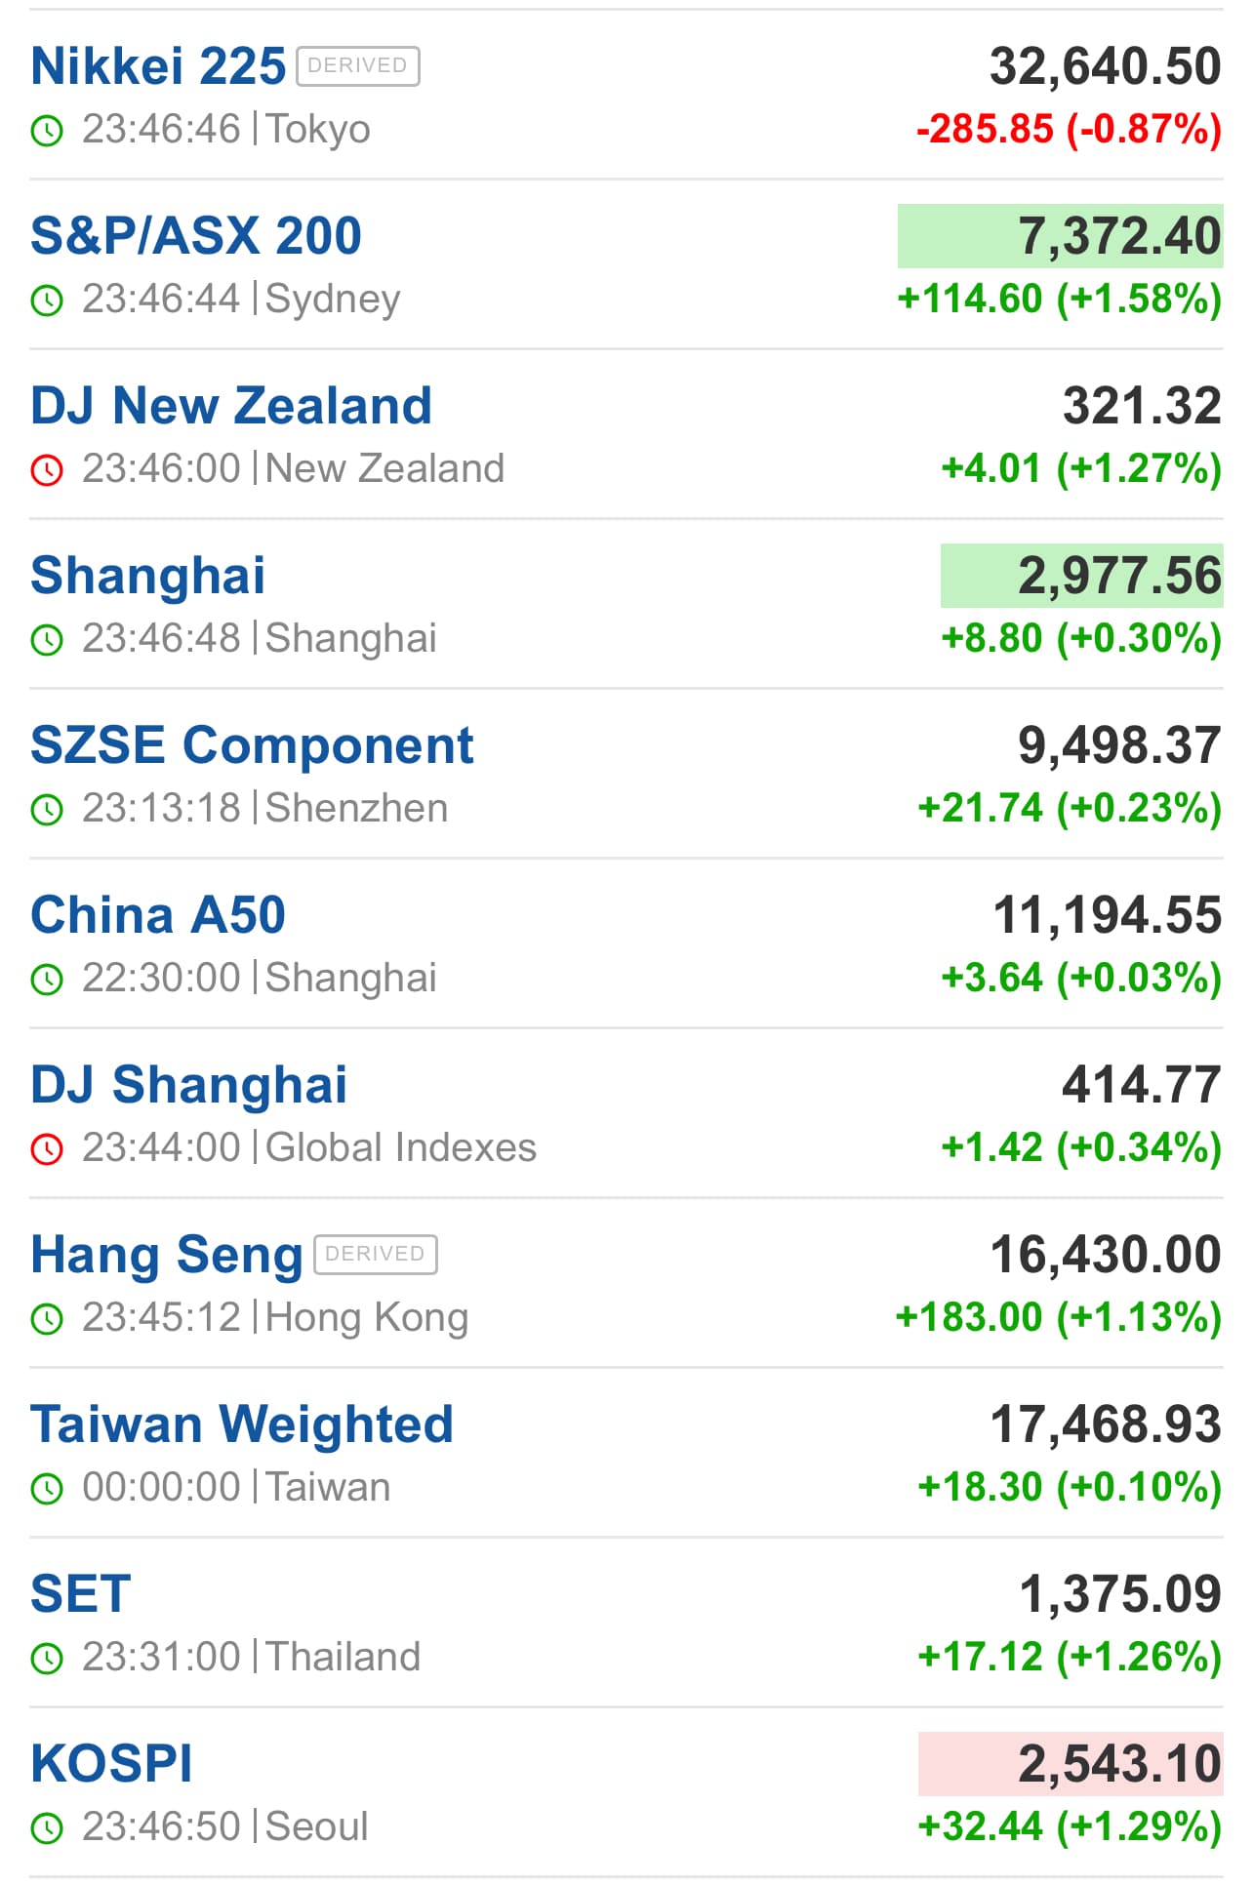Select the DJ New Zealand index
This screenshot has width=1253, height=1885.
(231, 406)
